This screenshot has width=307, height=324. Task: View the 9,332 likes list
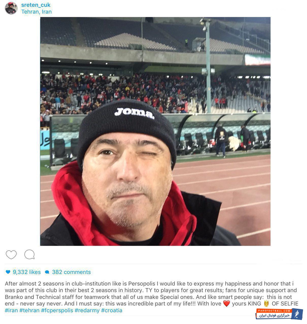[27, 272]
